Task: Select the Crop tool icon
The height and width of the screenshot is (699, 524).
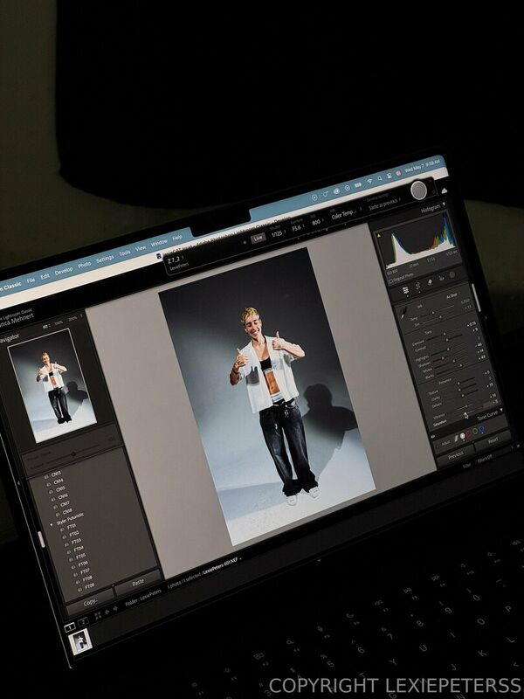Action: pyautogui.click(x=418, y=286)
